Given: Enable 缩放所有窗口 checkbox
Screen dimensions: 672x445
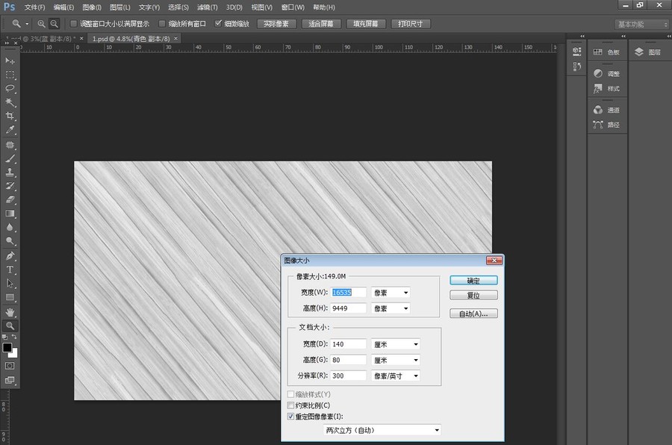Looking at the screenshot, I should click(x=162, y=24).
